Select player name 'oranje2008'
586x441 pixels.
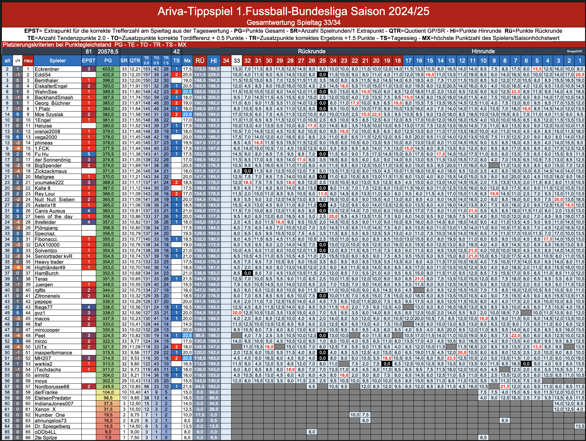(47, 131)
